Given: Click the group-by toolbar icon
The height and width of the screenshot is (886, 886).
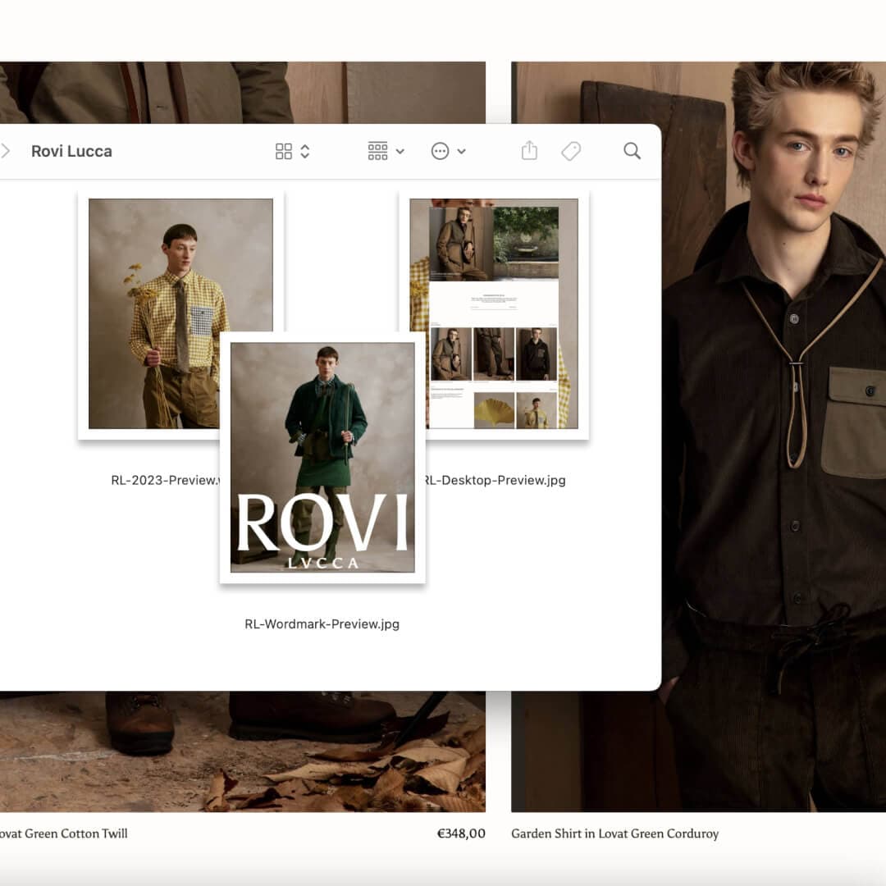Looking at the screenshot, I should 377,151.
